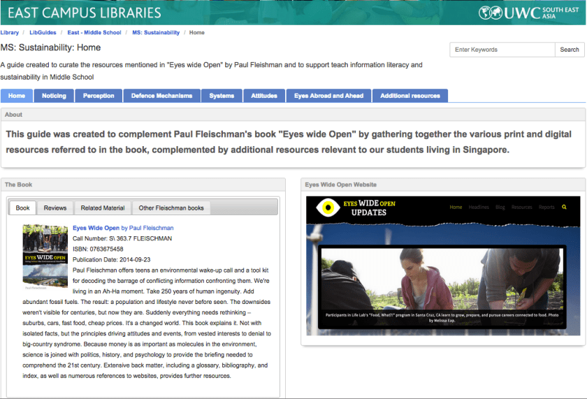Go to the Systems tab
Screen dimensions: 587x399
(x=222, y=96)
